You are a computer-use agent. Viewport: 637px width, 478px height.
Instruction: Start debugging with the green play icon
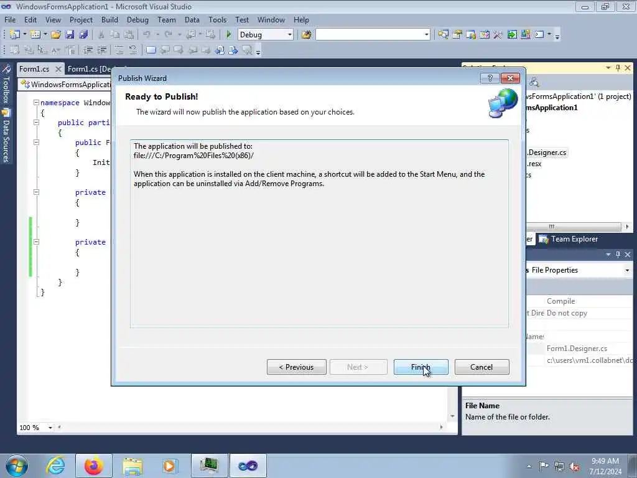coord(229,35)
